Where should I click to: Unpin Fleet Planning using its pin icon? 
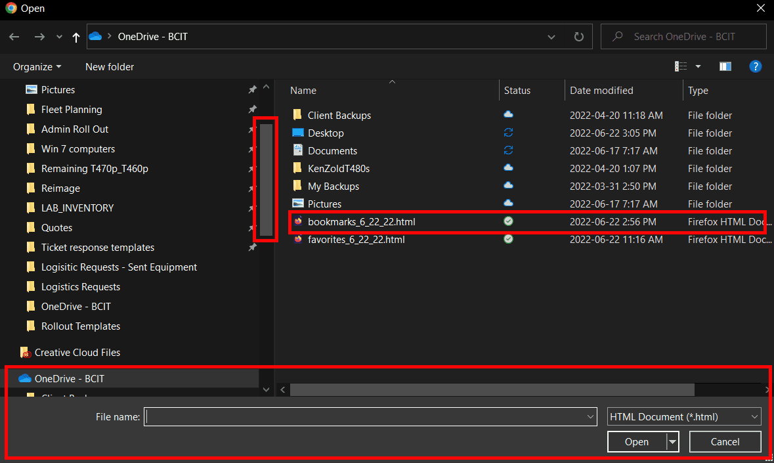pyautogui.click(x=252, y=110)
